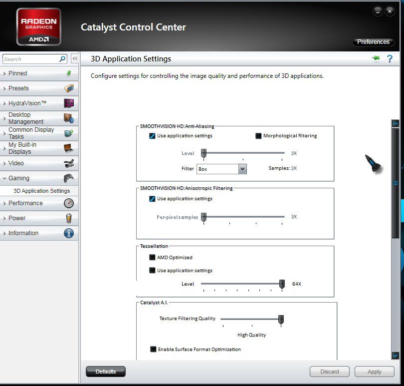Viewport: 404px width, 386px height.
Task: Expand the My Built-in Displays chevron
Action: (4, 148)
